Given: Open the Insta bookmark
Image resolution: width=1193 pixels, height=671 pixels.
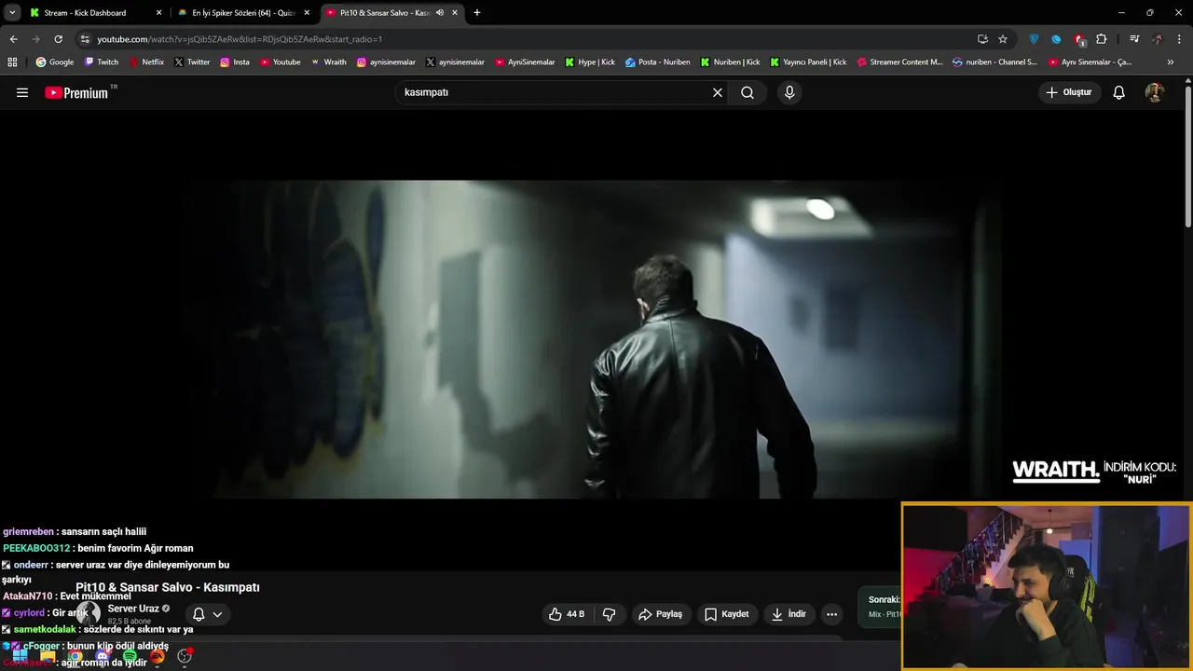Looking at the screenshot, I should pos(235,62).
